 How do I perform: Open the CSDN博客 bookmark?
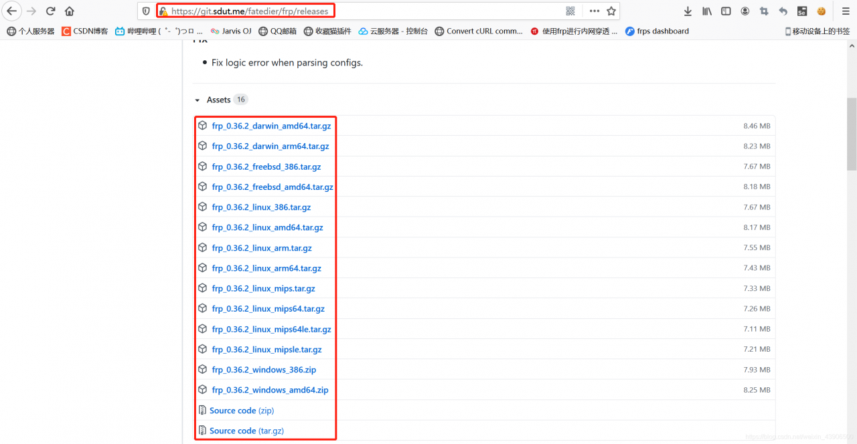pos(84,31)
